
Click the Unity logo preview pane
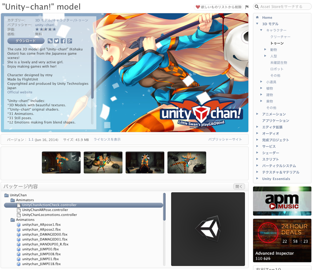208,229
